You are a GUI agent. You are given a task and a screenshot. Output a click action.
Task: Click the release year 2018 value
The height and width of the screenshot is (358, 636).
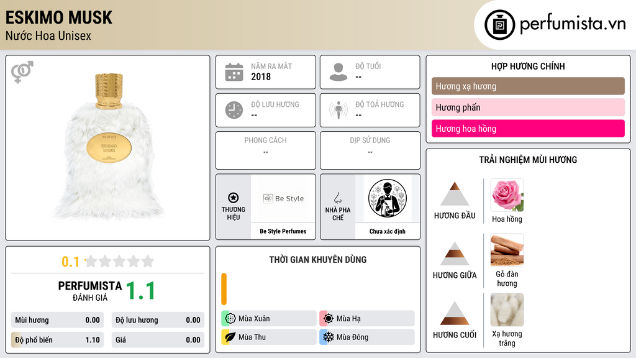[261, 76]
